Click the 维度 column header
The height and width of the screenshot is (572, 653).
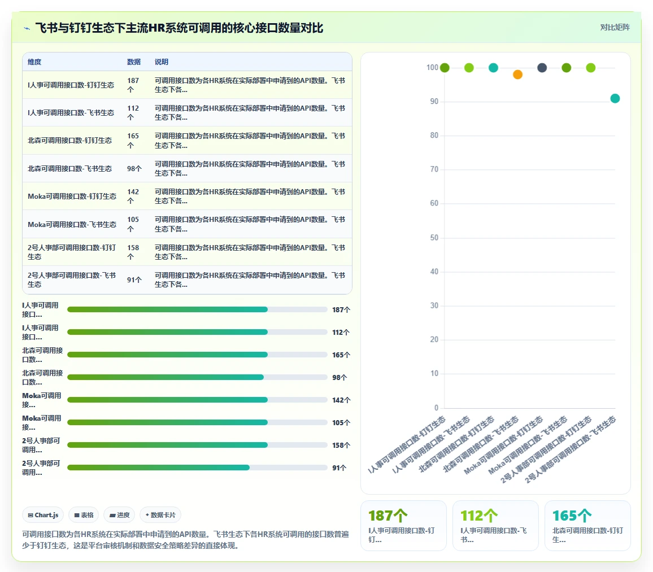(x=34, y=62)
